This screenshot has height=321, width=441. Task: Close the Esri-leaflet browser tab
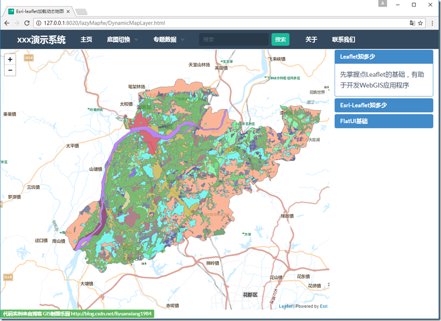coord(68,12)
